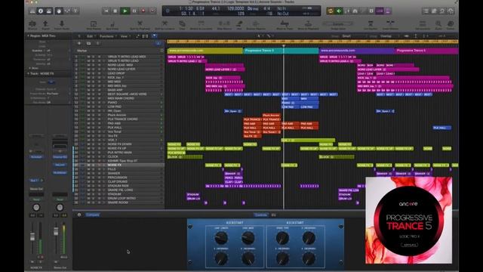Viewport: 483px width, 272px height.
Task: Toggle the purple Metronome click button
Action: (388, 11)
